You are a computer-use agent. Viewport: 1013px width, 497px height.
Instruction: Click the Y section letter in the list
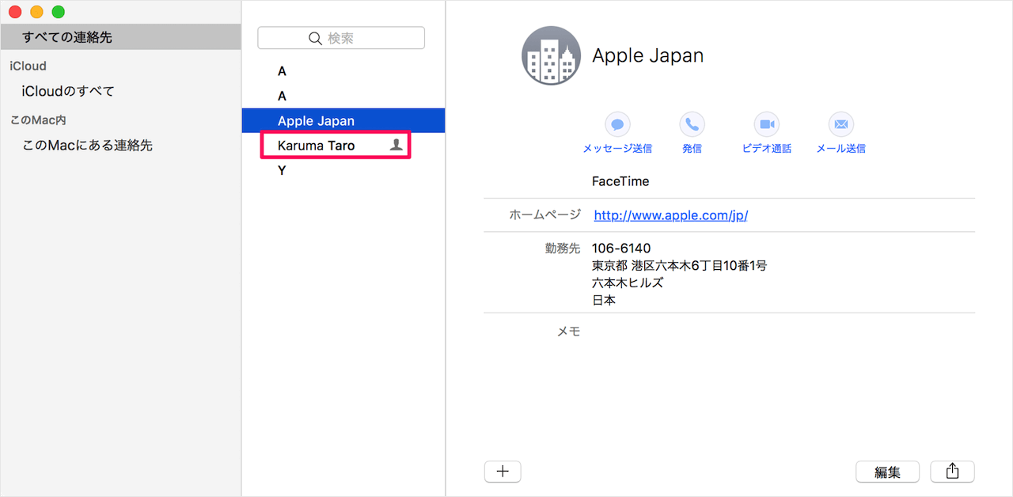pyautogui.click(x=282, y=170)
